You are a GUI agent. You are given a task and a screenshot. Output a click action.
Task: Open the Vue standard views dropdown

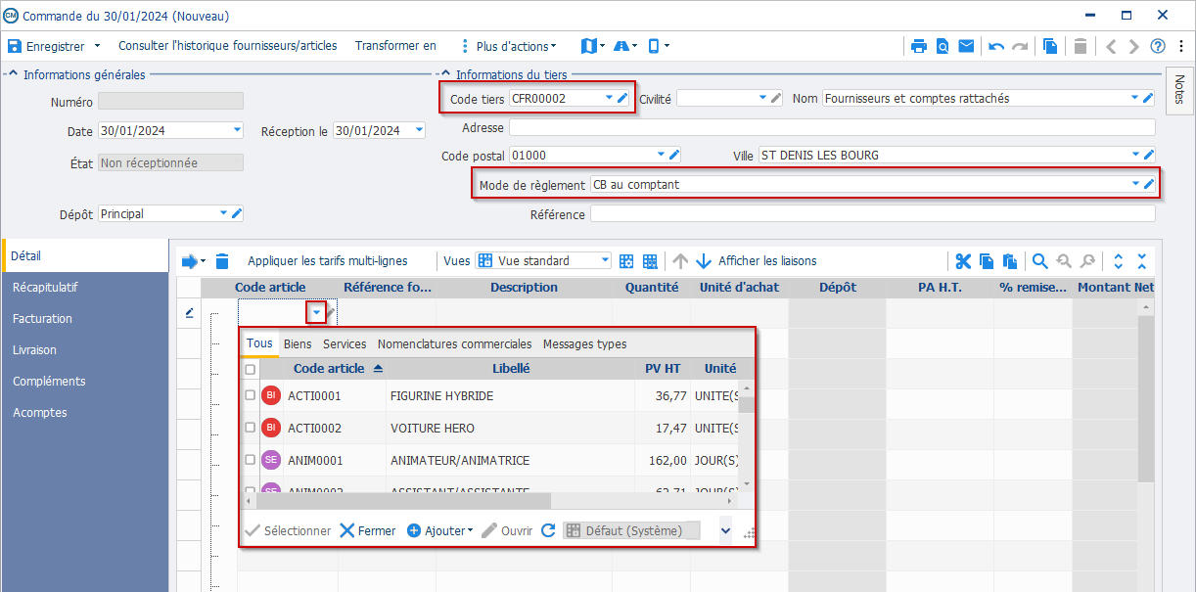(605, 261)
